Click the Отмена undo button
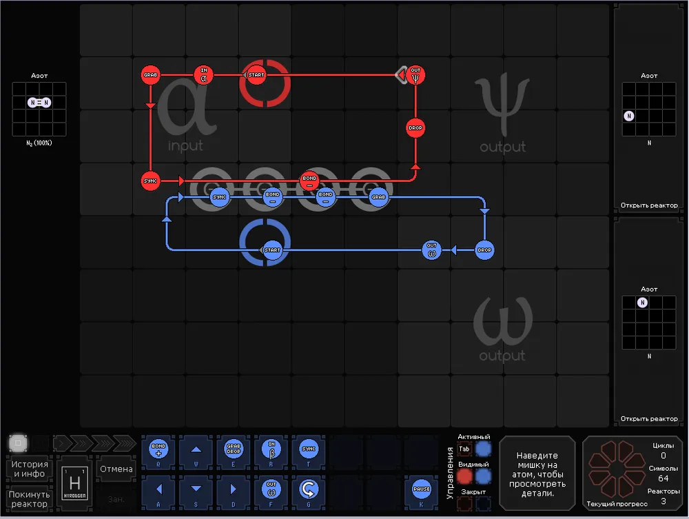The image size is (689, 519). (x=116, y=469)
